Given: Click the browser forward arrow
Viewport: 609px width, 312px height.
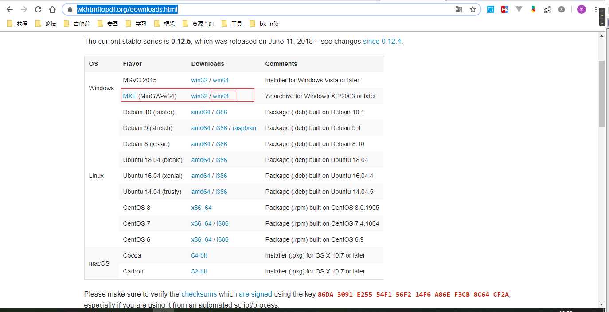Looking at the screenshot, I should coord(24,9).
